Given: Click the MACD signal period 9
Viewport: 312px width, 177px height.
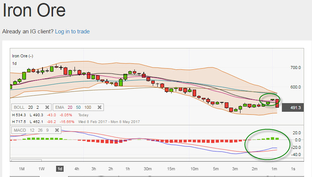Looking at the screenshot, I should pyautogui.click(x=47, y=130).
